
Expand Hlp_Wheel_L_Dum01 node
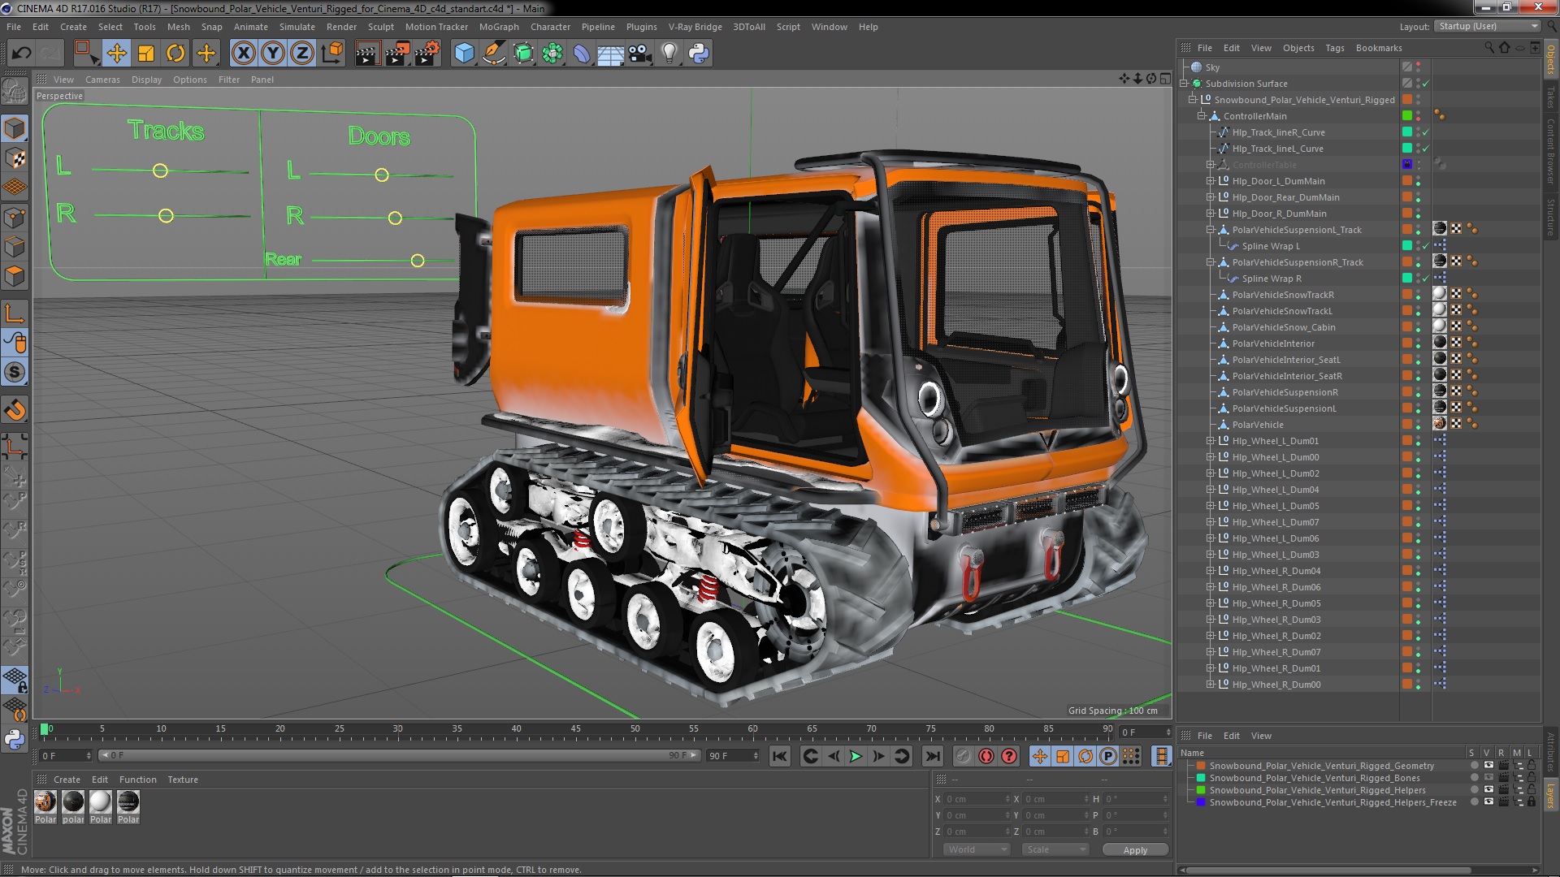(1210, 441)
